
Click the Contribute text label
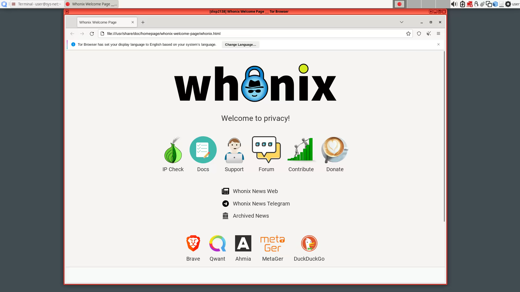[x=301, y=169]
